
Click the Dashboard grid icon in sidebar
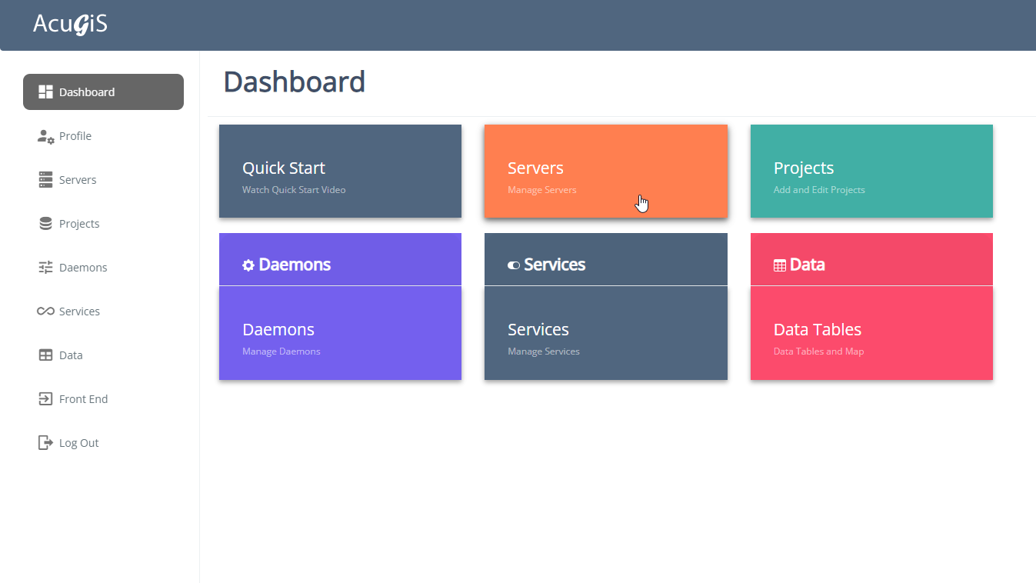click(x=45, y=92)
